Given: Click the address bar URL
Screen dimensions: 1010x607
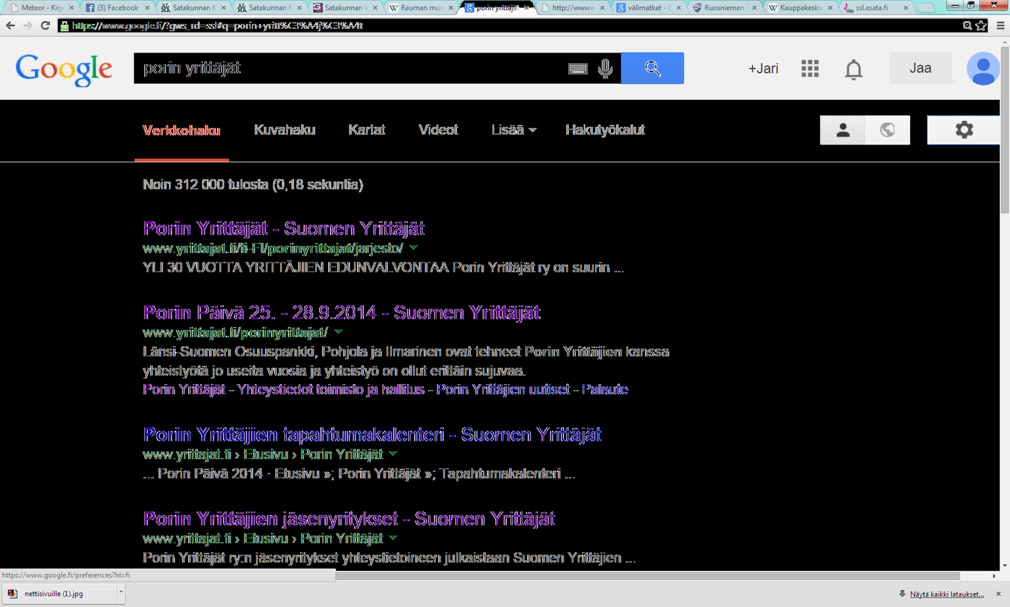Looking at the screenshot, I should pos(217,26).
